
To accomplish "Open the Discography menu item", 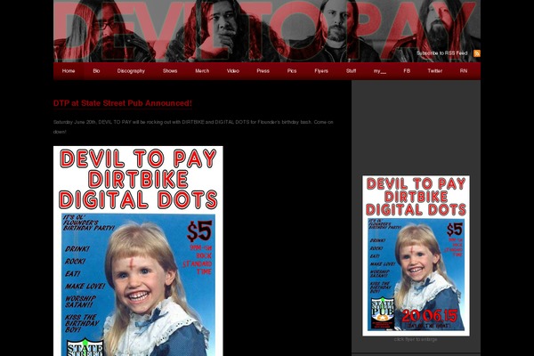I will click(131, 71).
